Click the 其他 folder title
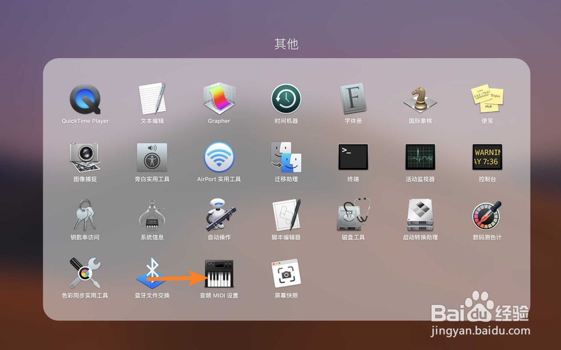Viewport: 561px width, 350px height. coord(286,44)
